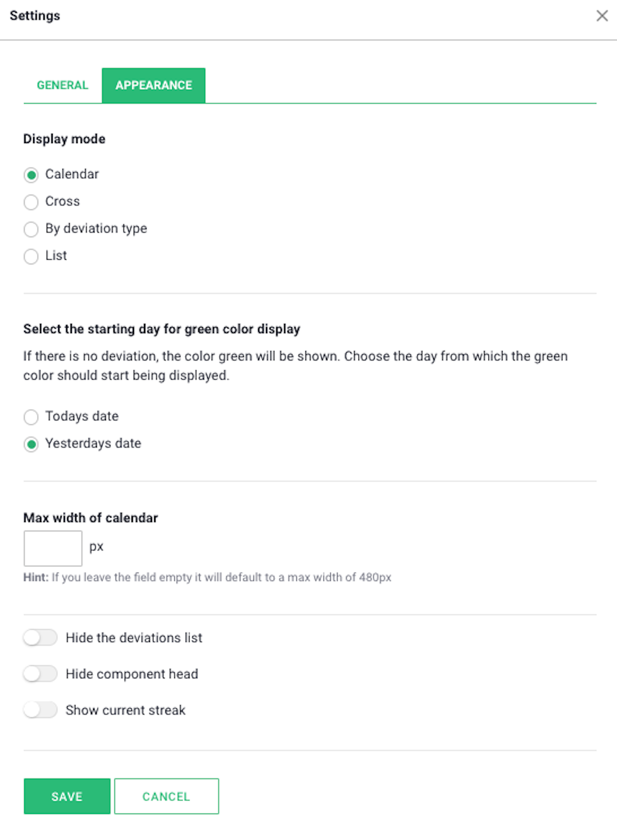This screenshot has height=837, width=617.
Task: Close the Settings dialog with X icon
Action: click(602, 16)
